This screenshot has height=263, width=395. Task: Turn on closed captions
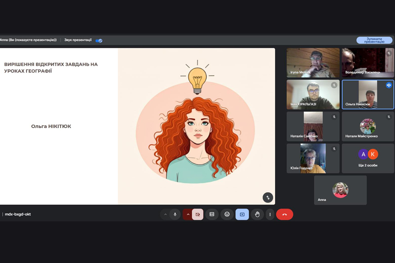pyautogui.click(x=212, y=214)
